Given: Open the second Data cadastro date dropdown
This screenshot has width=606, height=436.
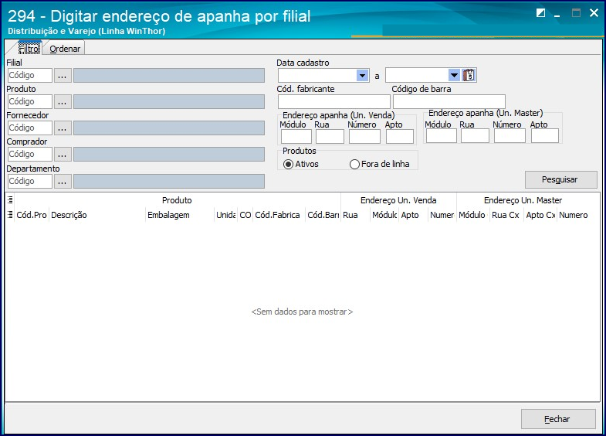Looking at the screenshot, I should coord(454,75).
